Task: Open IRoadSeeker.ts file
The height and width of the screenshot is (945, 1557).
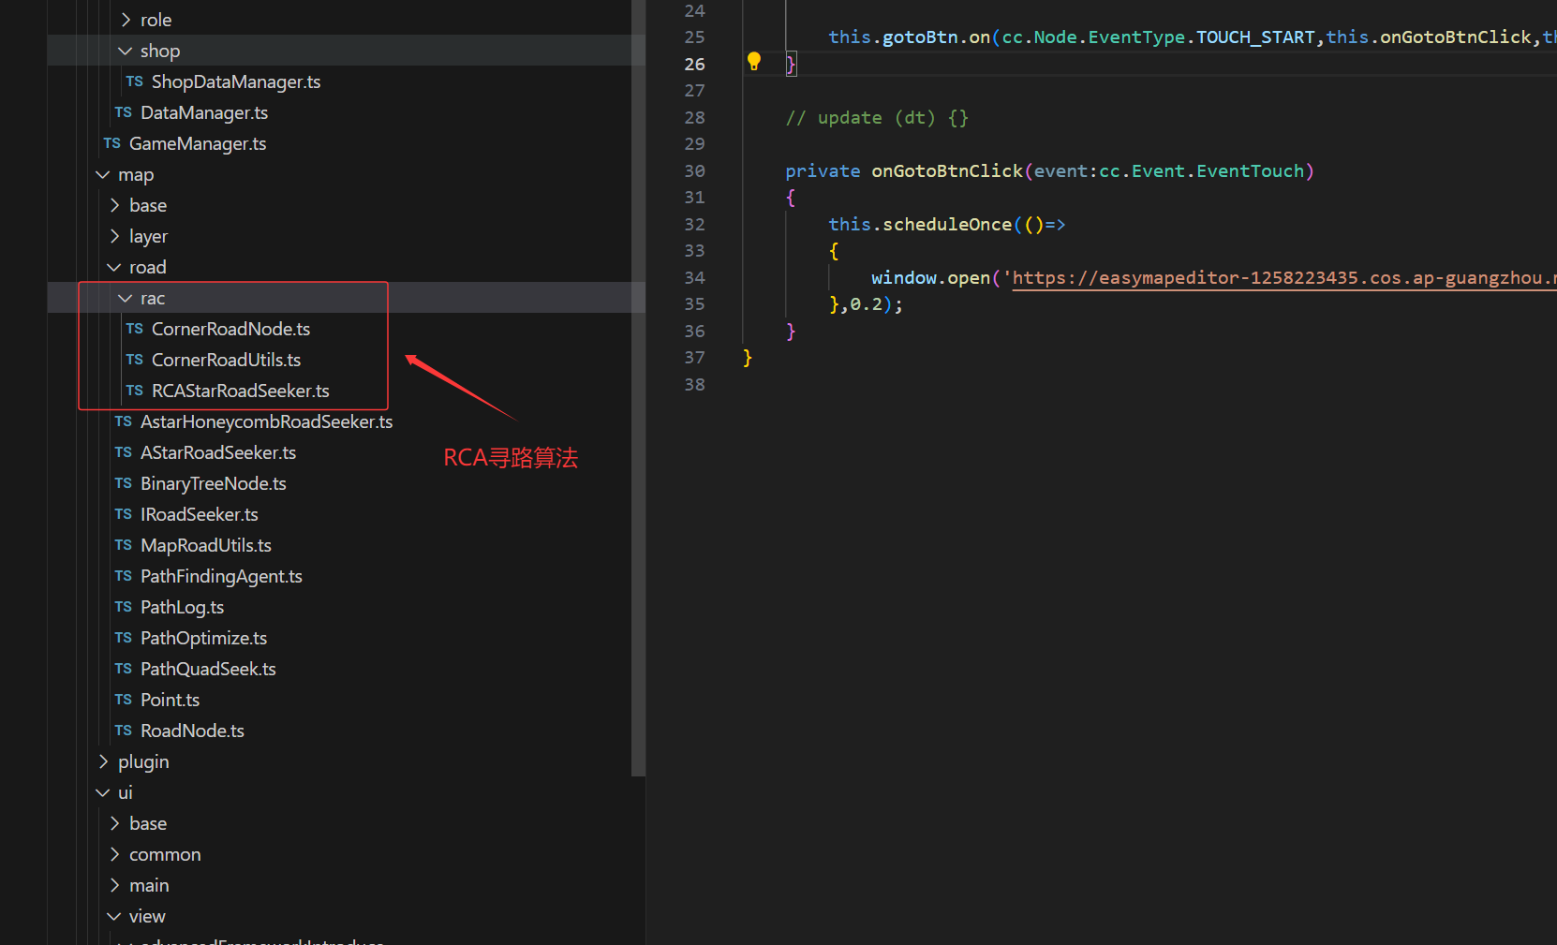Action: point(200,514)
